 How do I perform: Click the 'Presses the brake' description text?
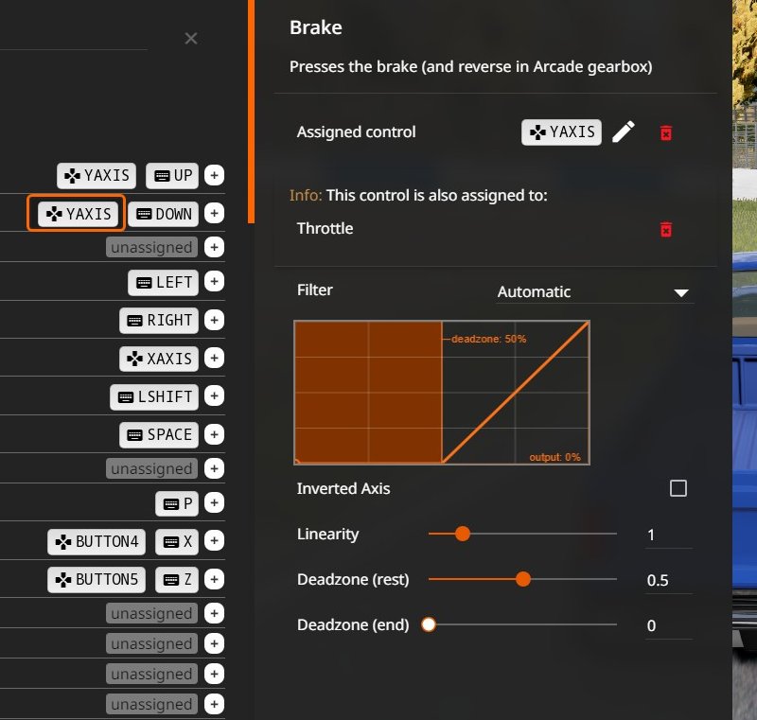pyautogui.click(x=470, y=66)
